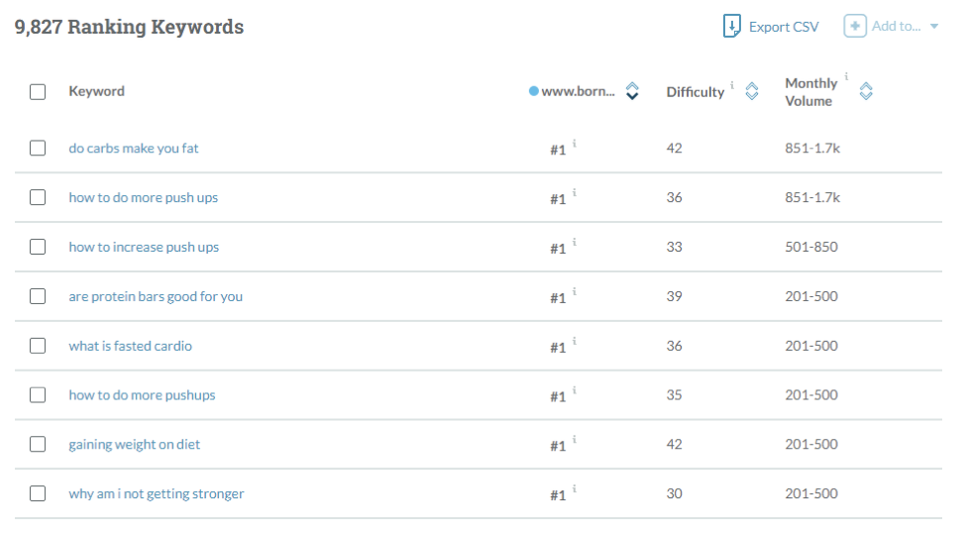The image size is (967, 533).
Task: Click info icon beside 'what is fasted cardio' rank
Action: pyautogui.click(x=575, y=342)
